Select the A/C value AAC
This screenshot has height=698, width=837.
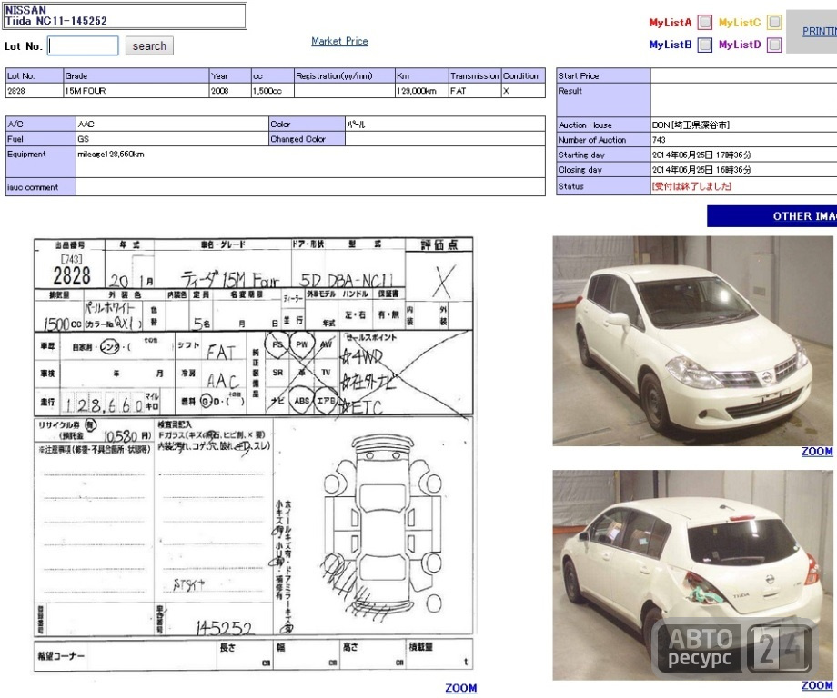173,124
